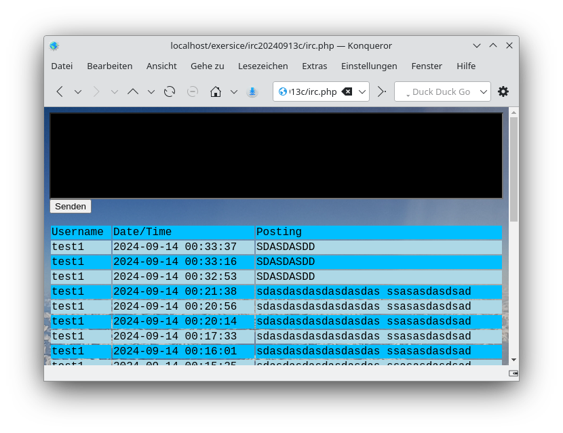The height and width of the screenshot is (433, 563).
Task: Open the address bar URL dropdown
Action: 362,91
